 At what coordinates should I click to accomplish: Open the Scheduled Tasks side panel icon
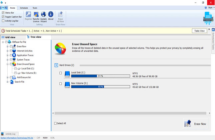pyautogui.click(x=213, y=30)
